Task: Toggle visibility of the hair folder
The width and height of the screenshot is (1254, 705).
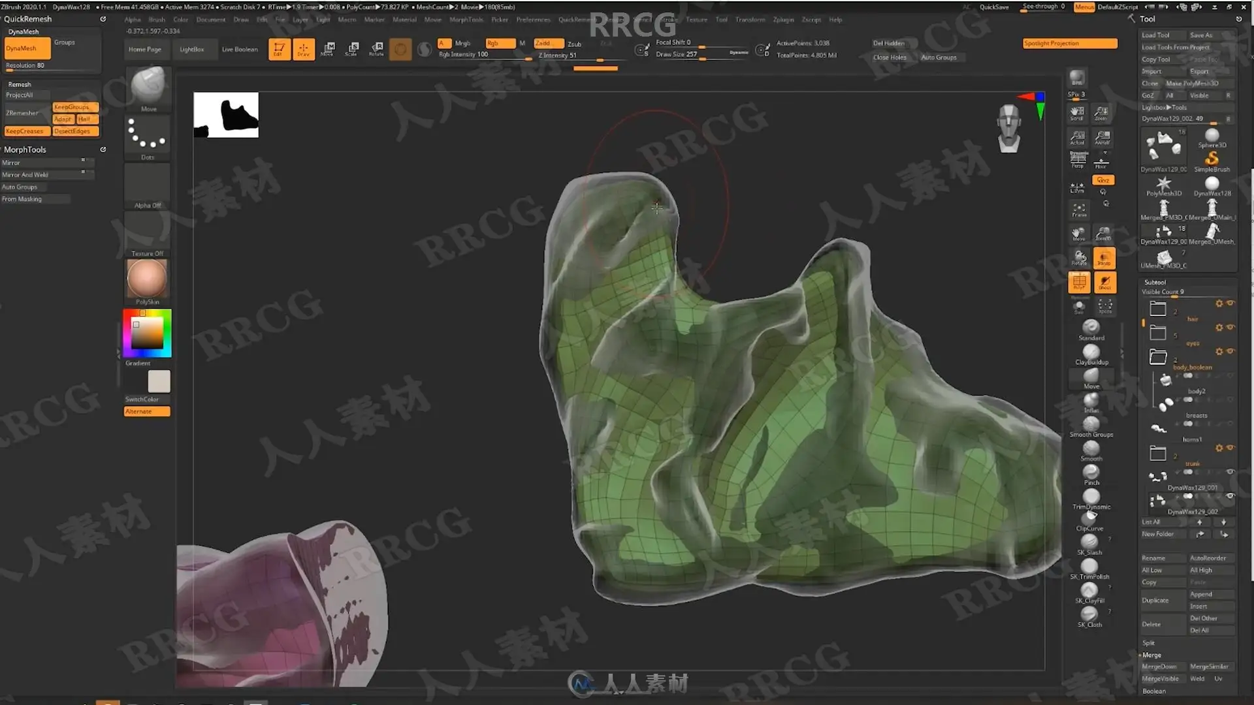Action: pos(1230,304)
